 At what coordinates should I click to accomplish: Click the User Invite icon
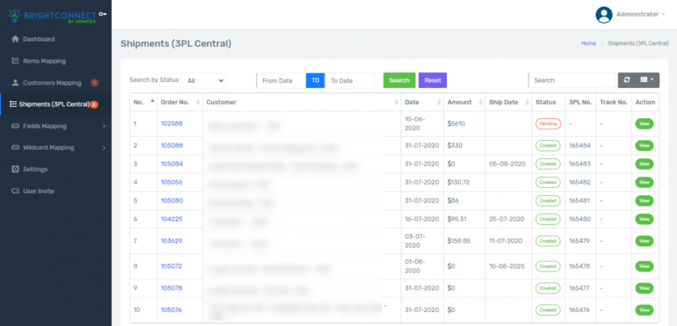[15, 191]
